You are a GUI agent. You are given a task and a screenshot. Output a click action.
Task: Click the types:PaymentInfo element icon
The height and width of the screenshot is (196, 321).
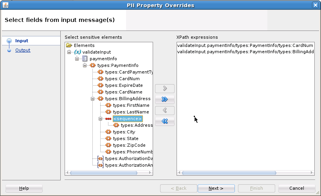92,65
